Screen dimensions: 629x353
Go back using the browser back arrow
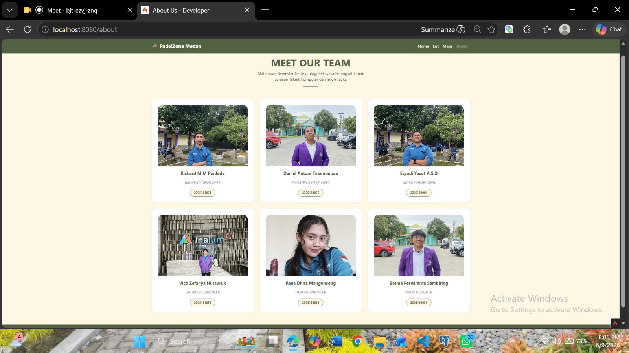[x=10, y=29]
